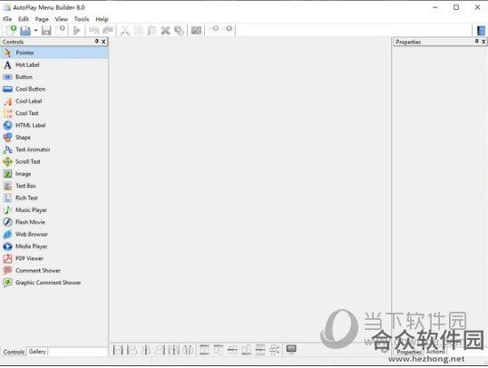Select the Text Box control
Image resolution: width=488 pixels, height=368 pixels.
tap(54, 186)
